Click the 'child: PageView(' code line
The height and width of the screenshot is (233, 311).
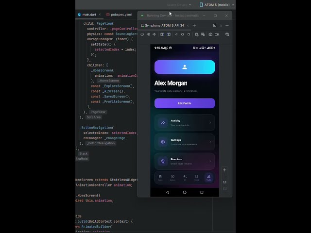tap(98, 24)
